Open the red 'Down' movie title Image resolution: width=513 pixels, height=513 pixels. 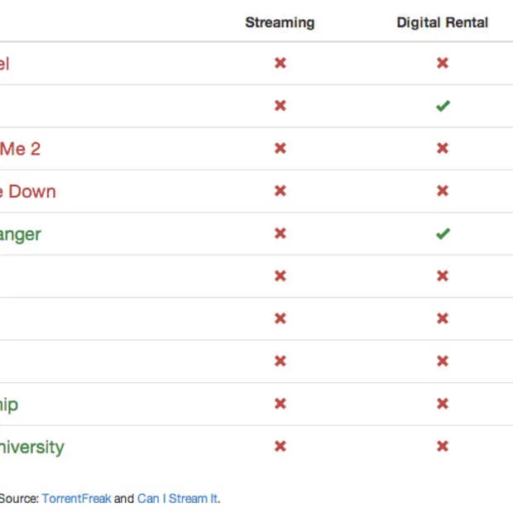(x=28, y=191)
